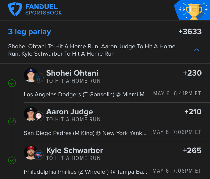Click the Los Angeles Dodgers team logo
Screen dimensions: 210x179
pyautogui.click(x=39, y=78)
